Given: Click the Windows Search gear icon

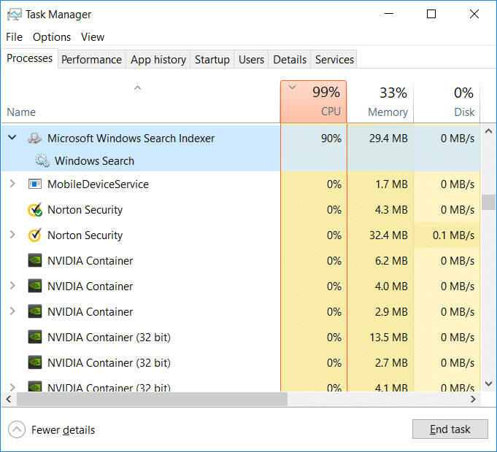Looking at the screenshot, I should [42, 161].
